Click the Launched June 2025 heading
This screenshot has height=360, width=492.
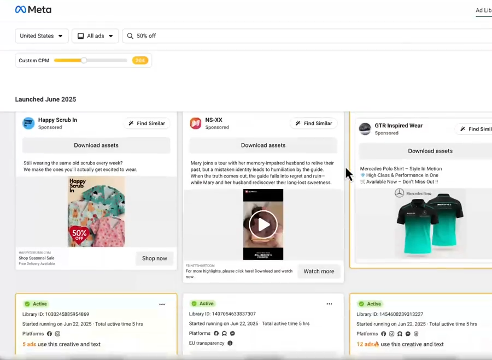45,99
